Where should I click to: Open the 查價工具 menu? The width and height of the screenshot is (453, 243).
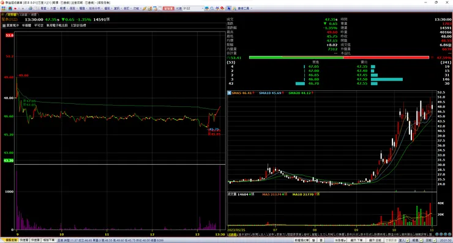[244, 9]
